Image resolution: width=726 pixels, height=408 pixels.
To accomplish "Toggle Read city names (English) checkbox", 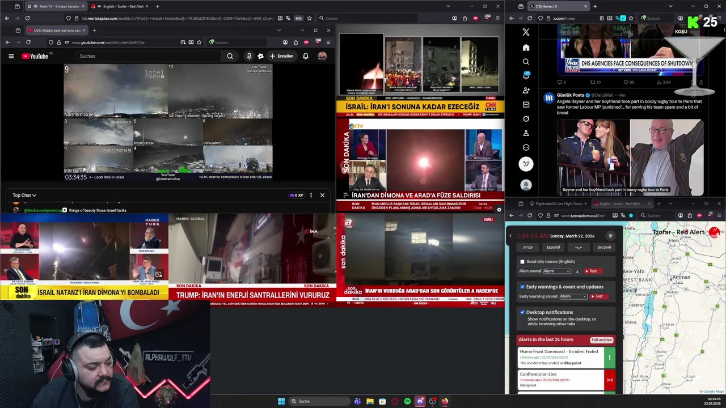I will [522, 262].
